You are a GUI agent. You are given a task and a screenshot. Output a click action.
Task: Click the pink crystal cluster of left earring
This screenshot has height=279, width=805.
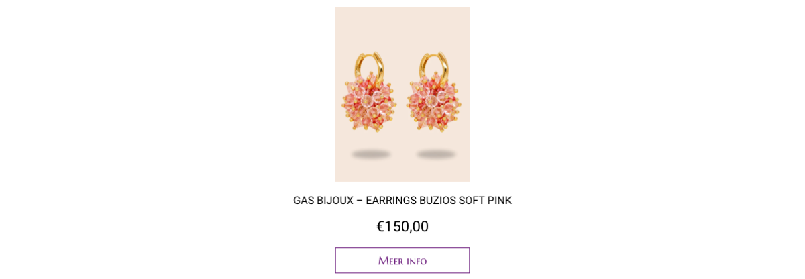click(x=369, y=105)
